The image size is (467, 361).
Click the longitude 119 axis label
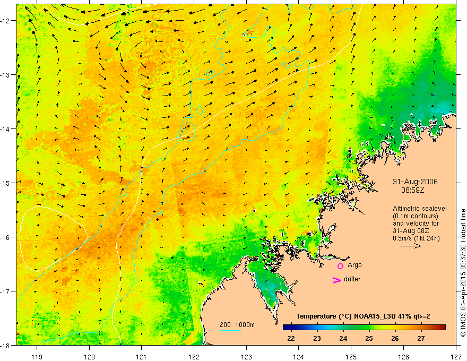pos(37,357)
